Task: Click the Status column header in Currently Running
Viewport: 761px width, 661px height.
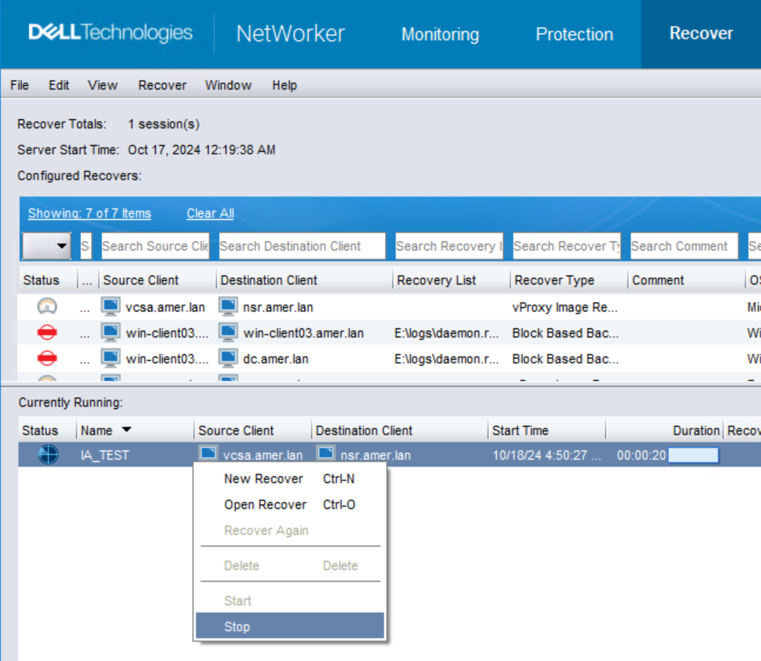Action: point(46,430)
